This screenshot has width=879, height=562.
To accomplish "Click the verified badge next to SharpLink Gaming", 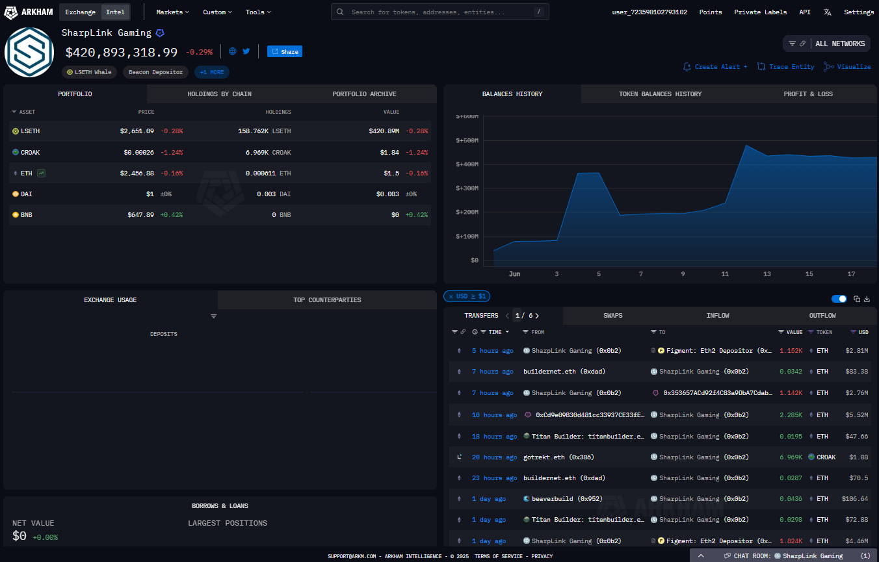I will click(160, 32).
